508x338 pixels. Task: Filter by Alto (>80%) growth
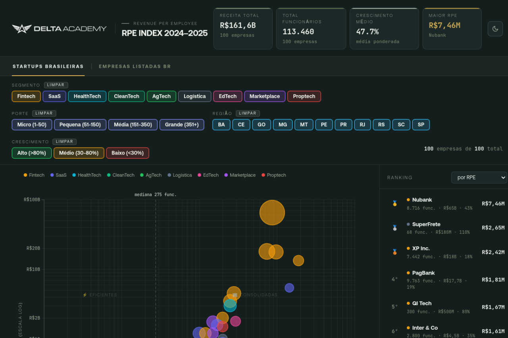click(x=32, y=153)
